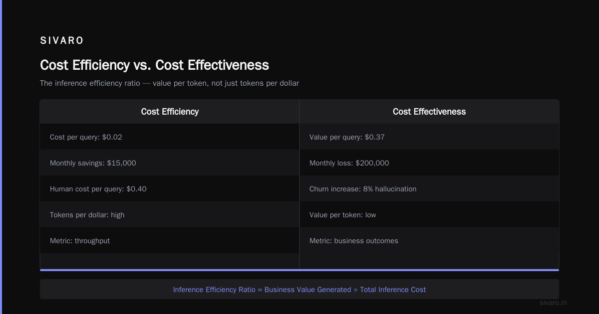
Task: Click the Cost Efficiency vs. Cost Effectiveness title
Action: click(154, 65)
